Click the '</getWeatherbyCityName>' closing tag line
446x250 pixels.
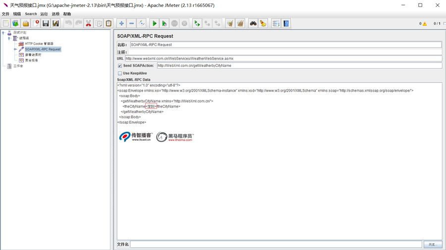click(x=142, y=112)
